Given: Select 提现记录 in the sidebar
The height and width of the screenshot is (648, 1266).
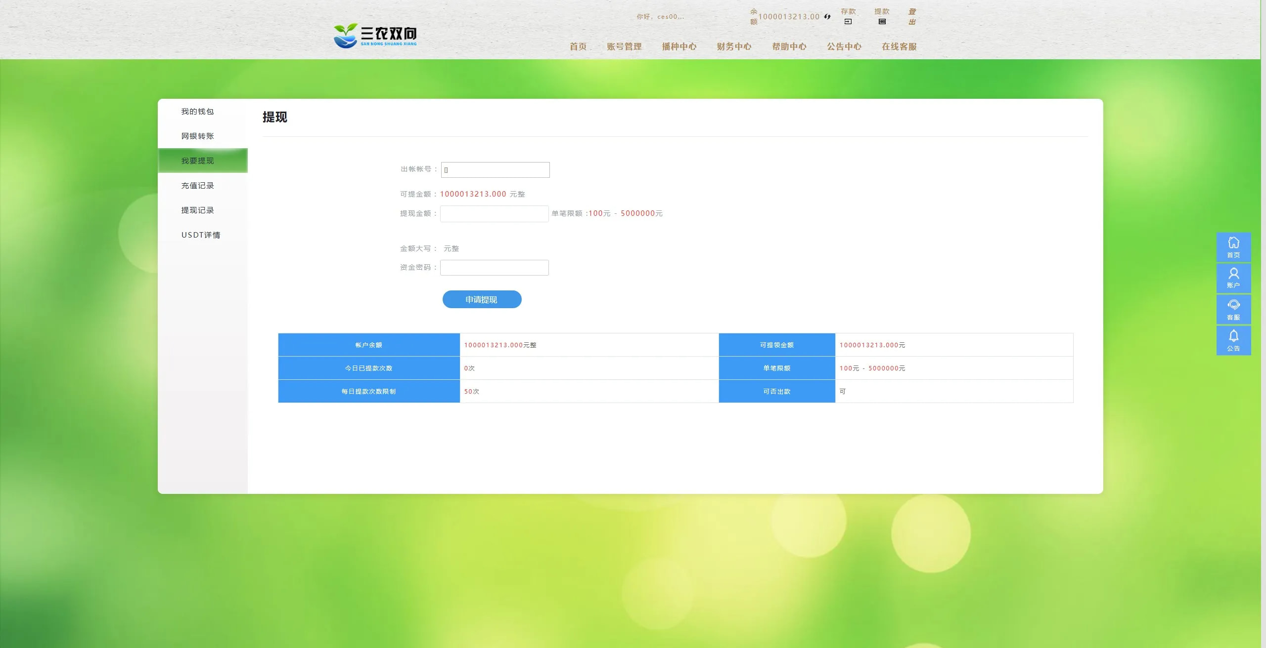Looking at the screenshot, I should click(202, 210).
